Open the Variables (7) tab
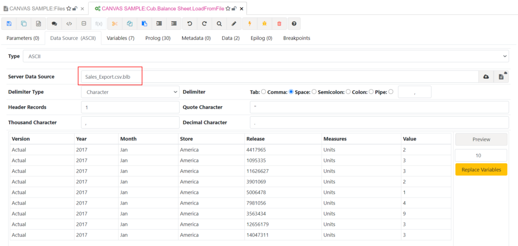Image resolution: width=518 pixels, height=246 pixels. [120, 38]
